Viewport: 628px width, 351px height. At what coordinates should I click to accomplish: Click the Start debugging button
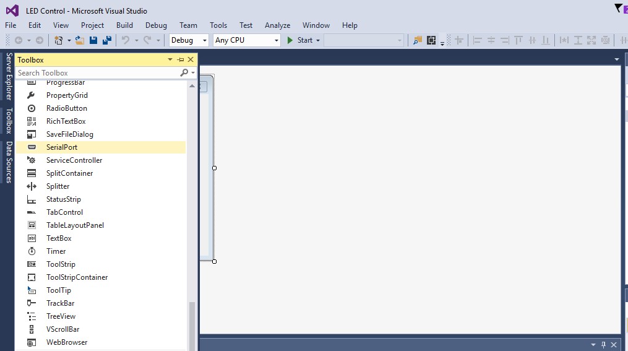pos(300,40)
